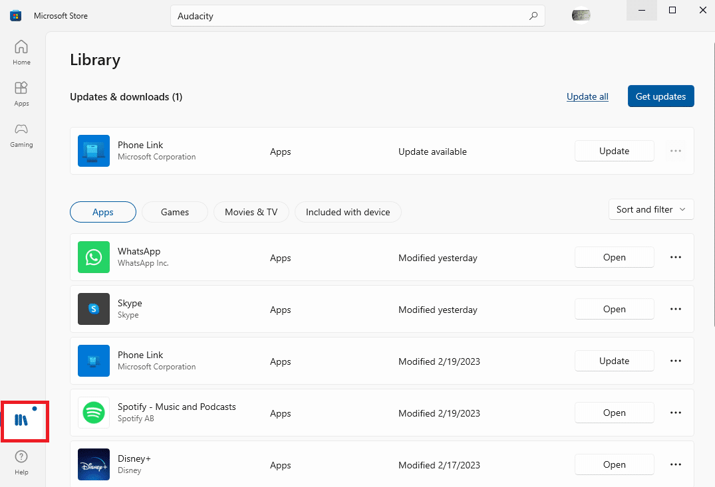Click the WhatsApp app icon

click(x=94, y=257)
